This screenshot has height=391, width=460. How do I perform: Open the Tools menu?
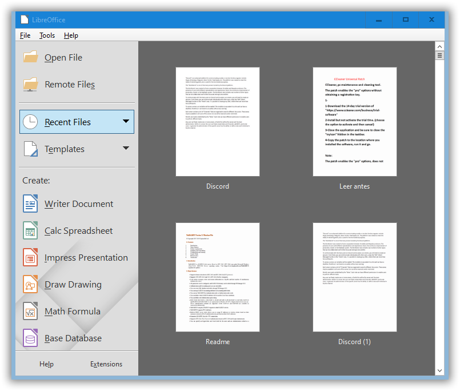click(x=47, y=35)
